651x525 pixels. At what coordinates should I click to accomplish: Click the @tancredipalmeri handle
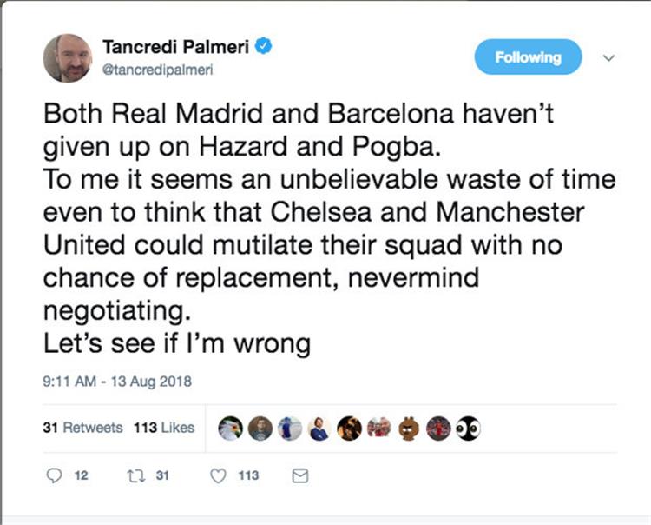(158, 70)
